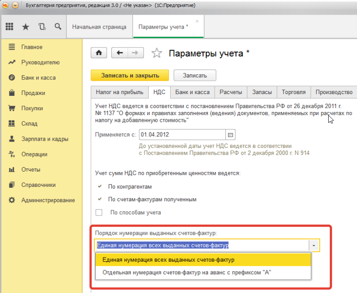Collapse the invoice numbering dropdown arrow
Image resolution: width=357 pixels, height=293 pixels.
pyautogui.click(x=314, y=246)
